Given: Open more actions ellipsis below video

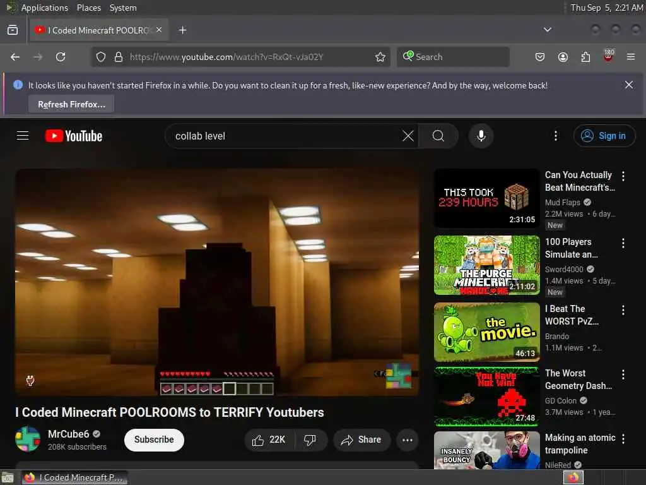Looking at the screenshot, I should pos(408,440).
